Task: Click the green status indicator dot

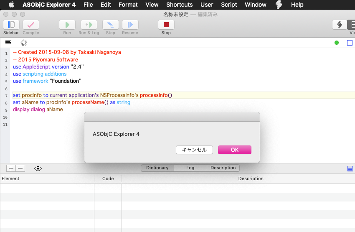Action: (337, 43)
